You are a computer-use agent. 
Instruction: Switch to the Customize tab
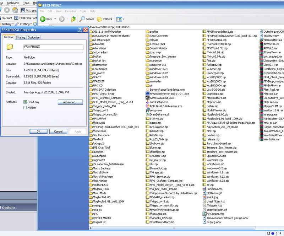(x=33, y=38)
